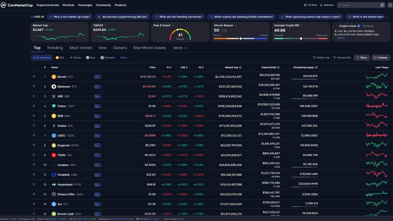393x221 pixels.
Task: Star Ethereum for the watchlist
Action: tap(34, 87)
